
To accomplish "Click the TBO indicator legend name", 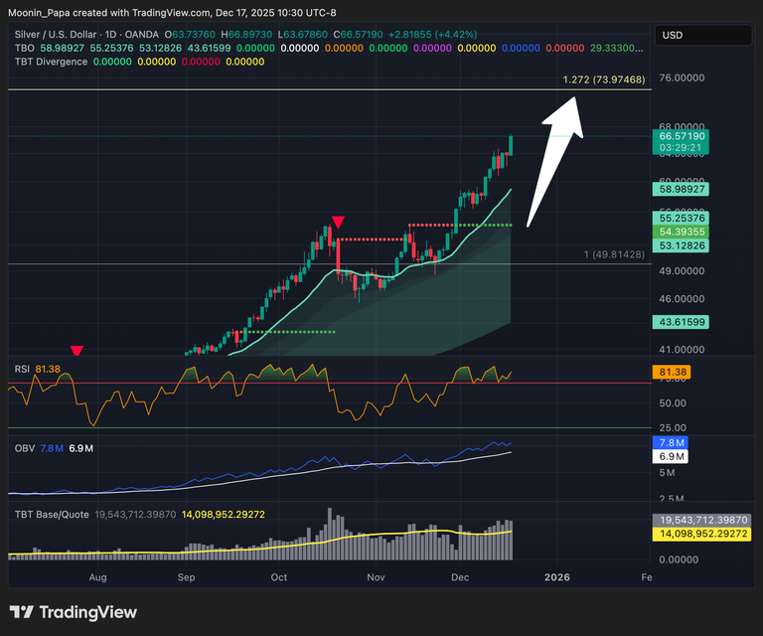I will (24, 48).
